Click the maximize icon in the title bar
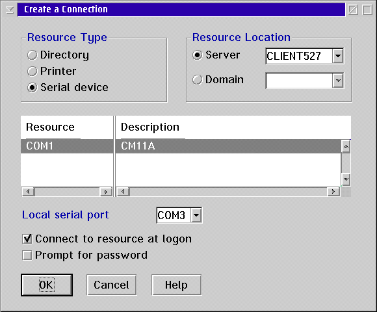This screenshot has height=312, width=377. click(367, 10)
